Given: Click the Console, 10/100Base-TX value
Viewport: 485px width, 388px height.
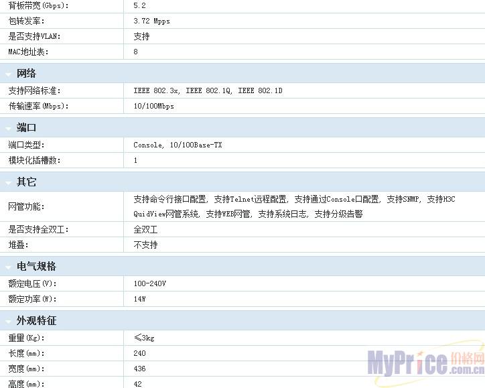Looking at the screenshot, I should 178,145.
